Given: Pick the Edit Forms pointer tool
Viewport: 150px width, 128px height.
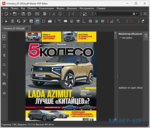Looking at the screenshot, I should tap(25, 21).
